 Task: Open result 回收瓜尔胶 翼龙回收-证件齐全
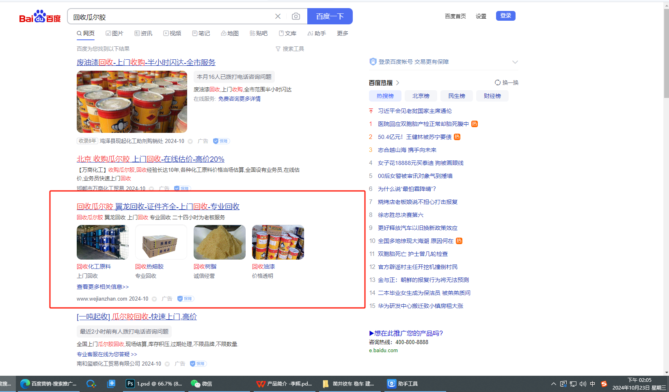click(158, 206)
